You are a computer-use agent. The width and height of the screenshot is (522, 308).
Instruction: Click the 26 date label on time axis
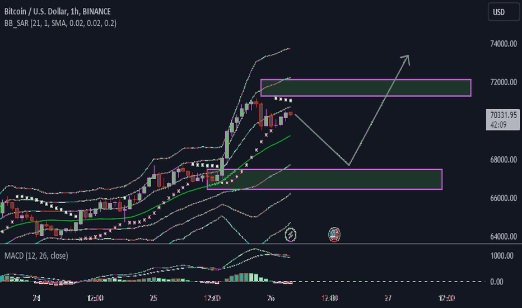tap(271, 298)
